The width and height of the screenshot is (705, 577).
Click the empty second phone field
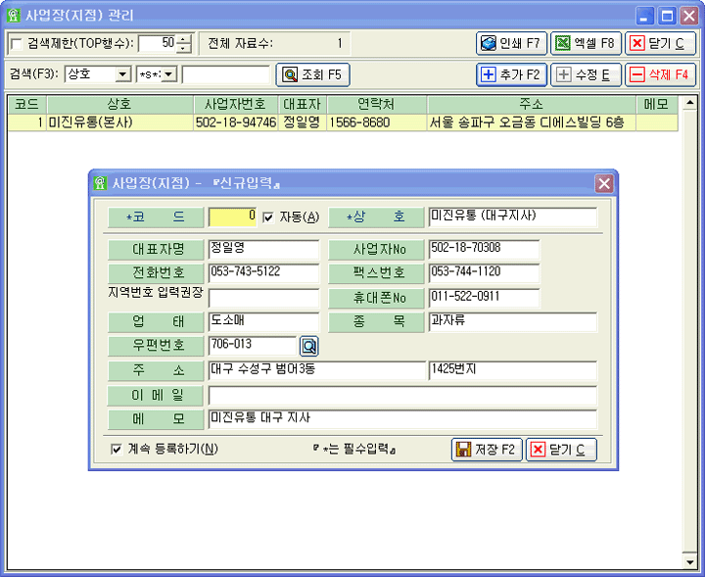(x=263, y=298)
